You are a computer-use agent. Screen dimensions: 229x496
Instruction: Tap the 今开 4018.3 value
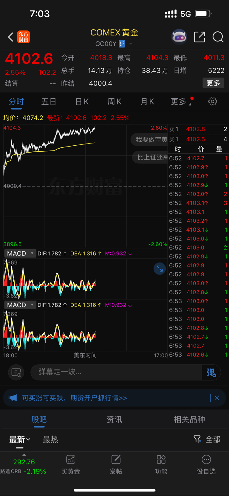click(x=101, y=58)
